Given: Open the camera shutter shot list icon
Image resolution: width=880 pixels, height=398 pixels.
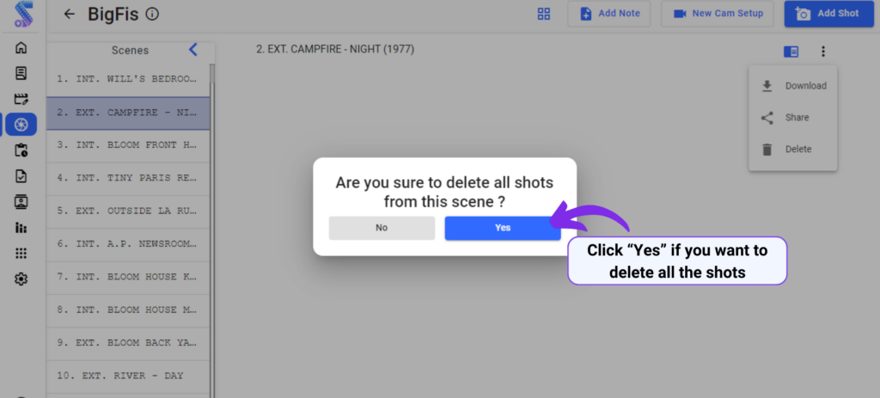Looking at the screenshot, I should click(x=21, y=125).
